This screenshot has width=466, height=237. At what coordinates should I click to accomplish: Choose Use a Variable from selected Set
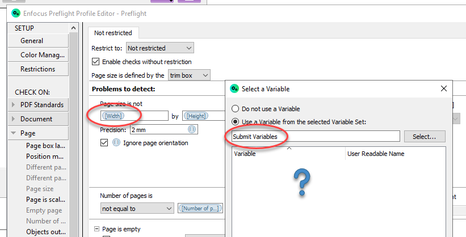[x=234, y=121]
